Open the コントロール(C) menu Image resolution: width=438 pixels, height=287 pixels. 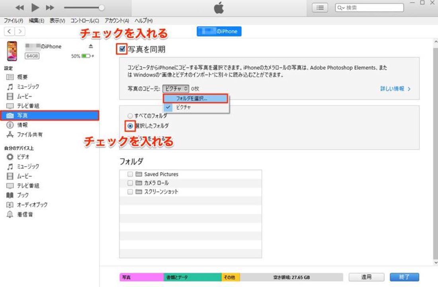[84, 21]
